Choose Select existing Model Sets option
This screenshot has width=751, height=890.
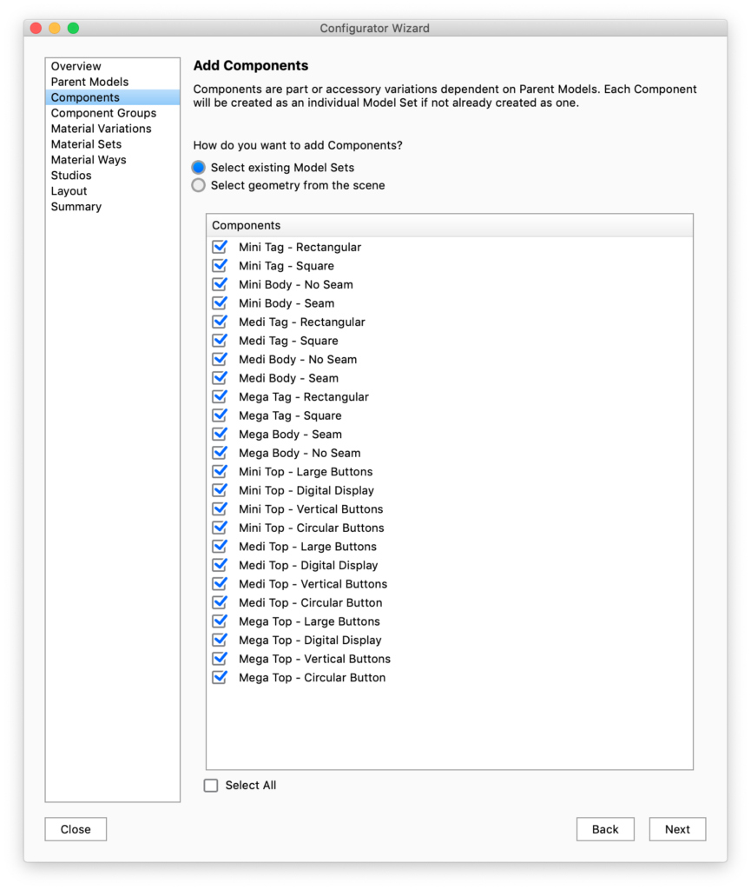tap(199, 167)
